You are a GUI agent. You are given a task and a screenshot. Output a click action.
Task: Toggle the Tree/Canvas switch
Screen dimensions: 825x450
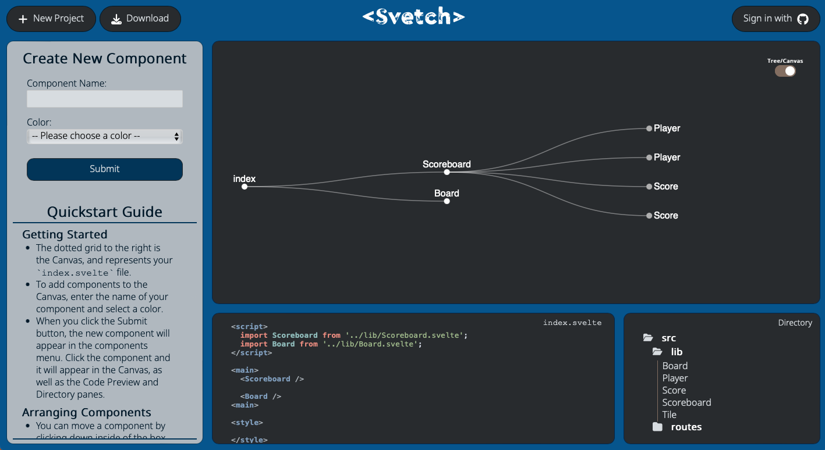[785, 71]
